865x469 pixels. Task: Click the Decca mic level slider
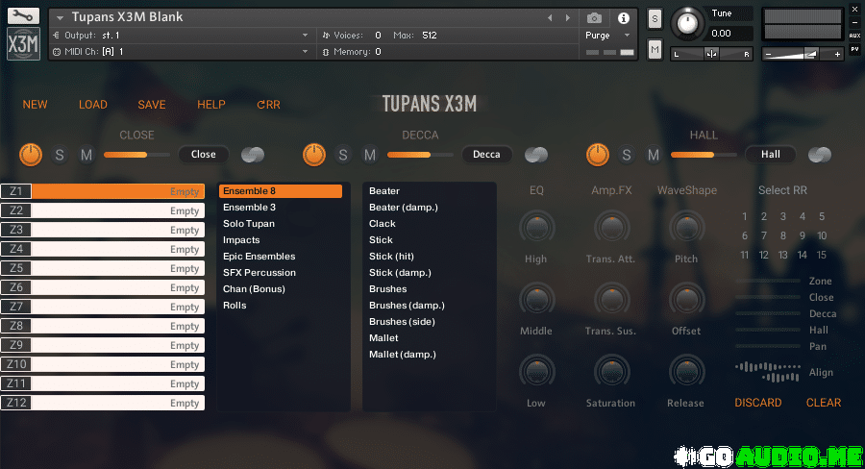coord(420,155)
